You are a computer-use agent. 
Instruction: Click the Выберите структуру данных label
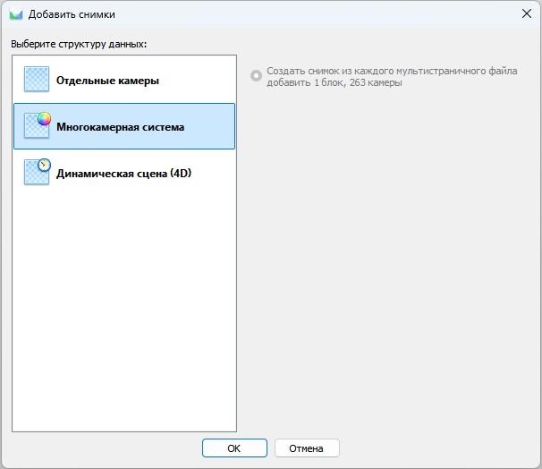[x=79, y=44]
